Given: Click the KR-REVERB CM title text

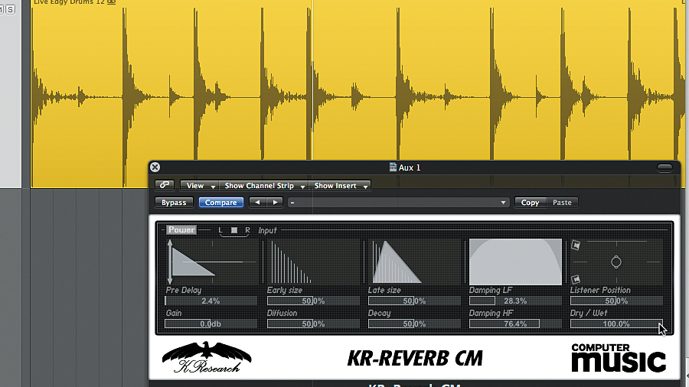Looking at the screenshot, I should pos(415,358).
